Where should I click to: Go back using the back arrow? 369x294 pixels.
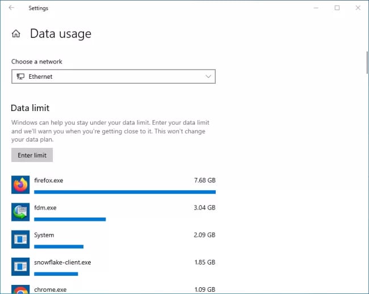[11, 8]
